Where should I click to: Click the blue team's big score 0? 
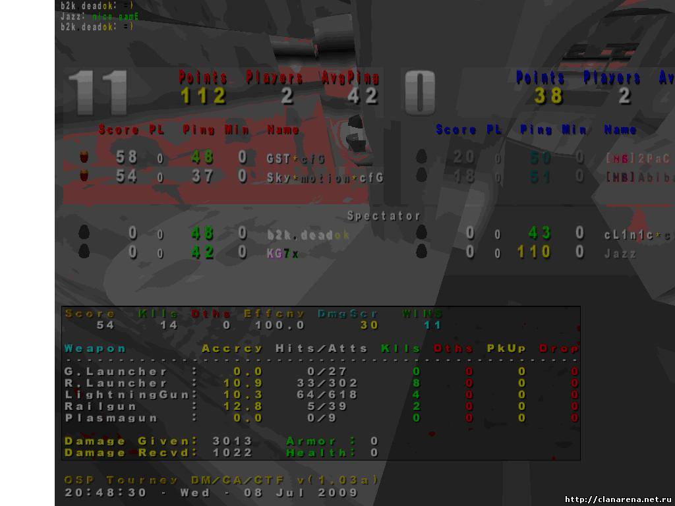click(420, 93)
